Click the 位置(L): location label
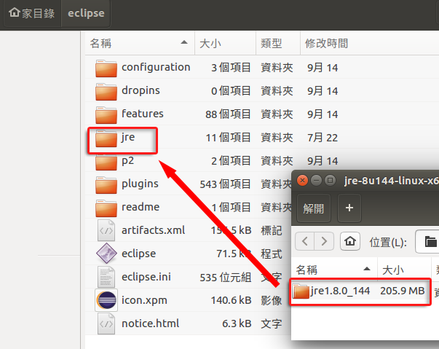Image resolution: width=439 pixels, height=349 pixels. click(x=388, y=242)
